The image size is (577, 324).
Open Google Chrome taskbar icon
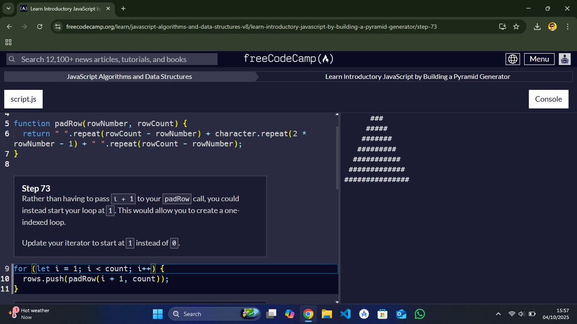[x=308, y=314]
